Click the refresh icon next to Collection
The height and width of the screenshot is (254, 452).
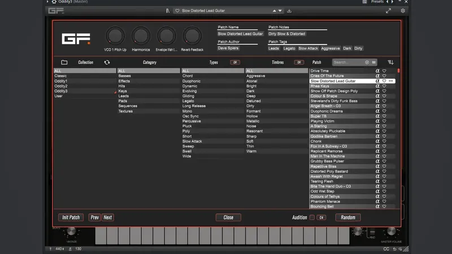tap(107, 62)
